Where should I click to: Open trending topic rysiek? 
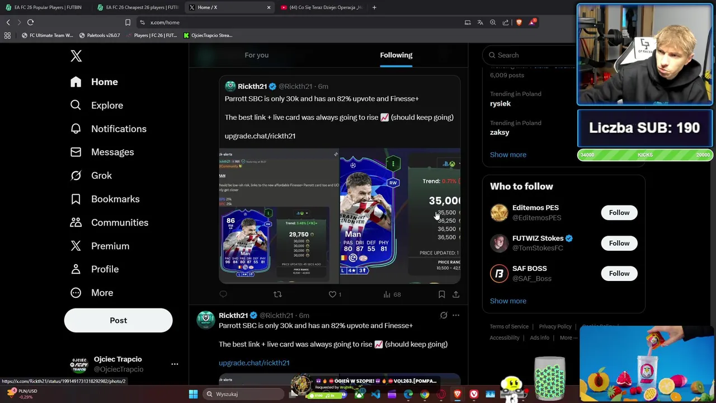500,104
